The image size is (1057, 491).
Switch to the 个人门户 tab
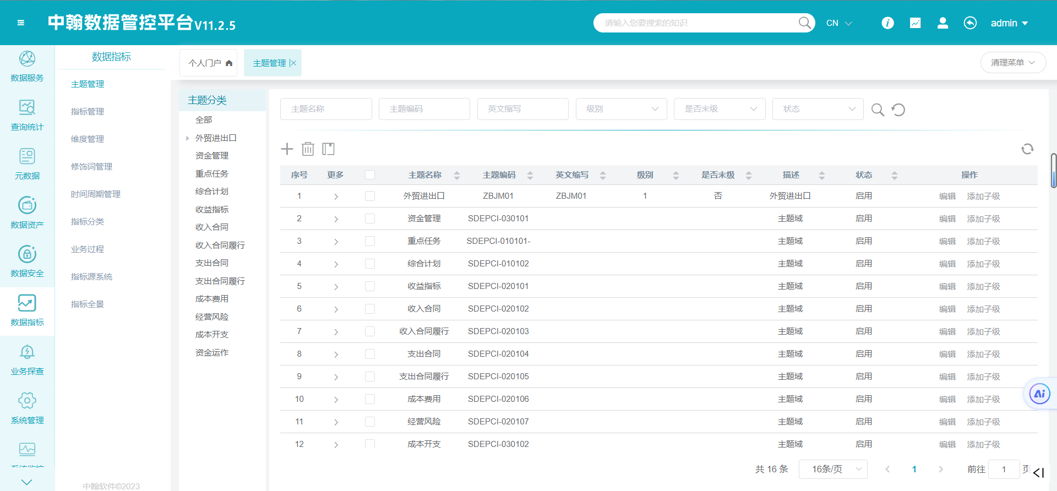point(208,63)
